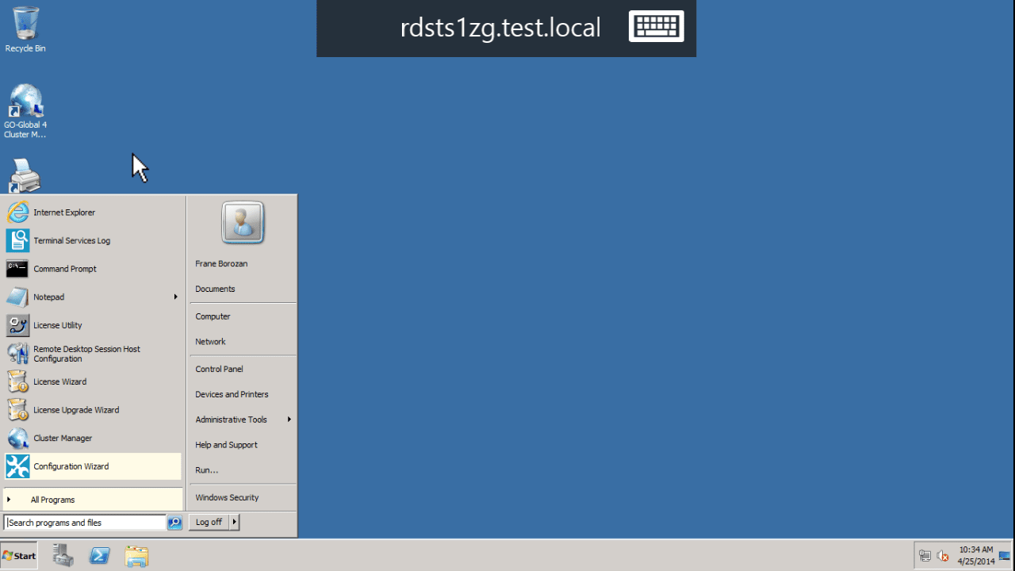Expand the Notepad recent files arrow
This screenshot has width=1015, height=571.
(176, 297)
